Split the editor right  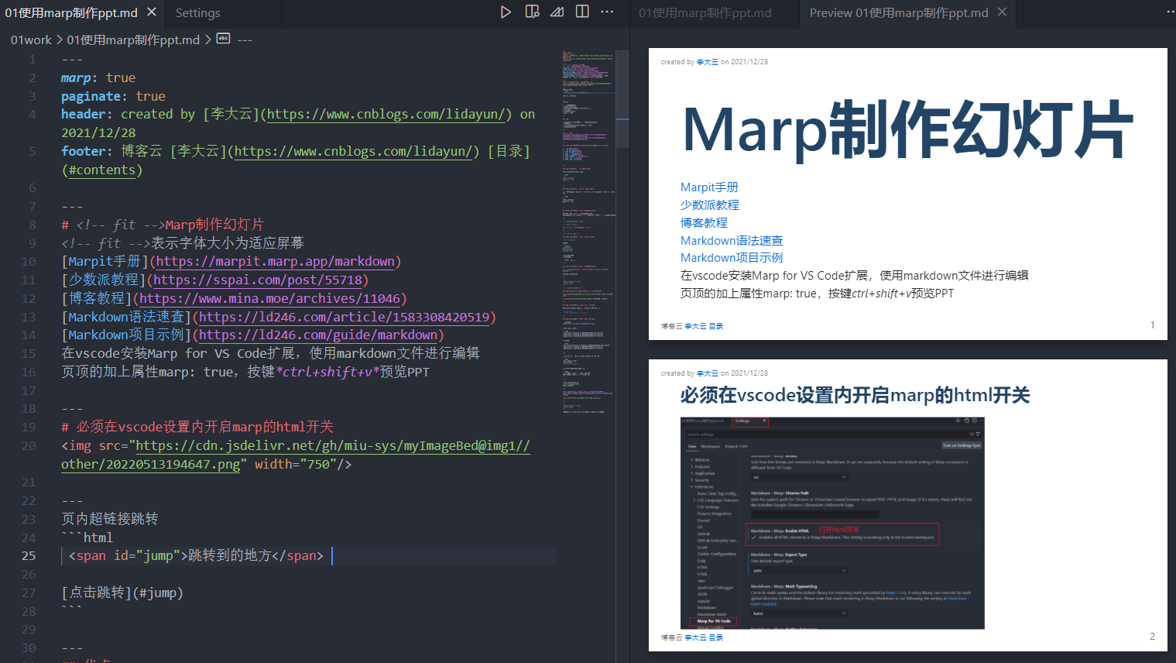(x=582, y=12)
